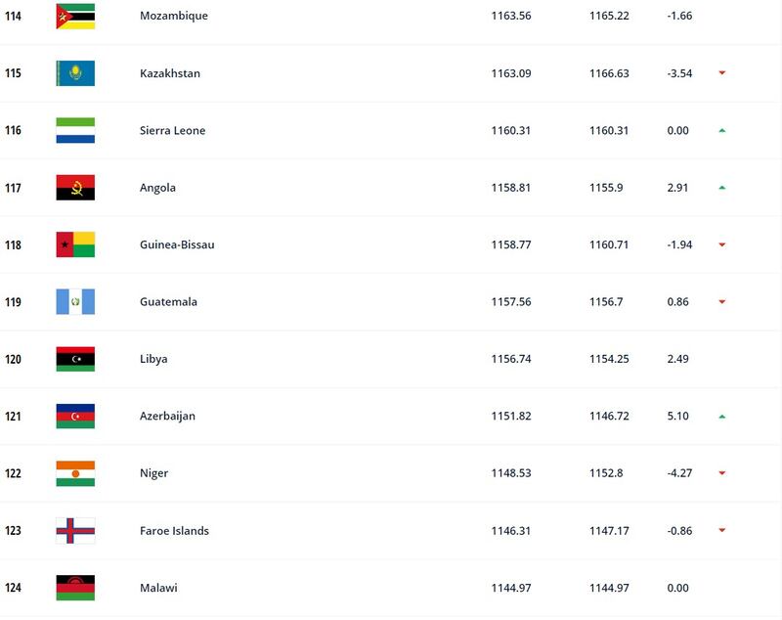
Task: Click the Angola flag icon
Action: click(75, 188)
